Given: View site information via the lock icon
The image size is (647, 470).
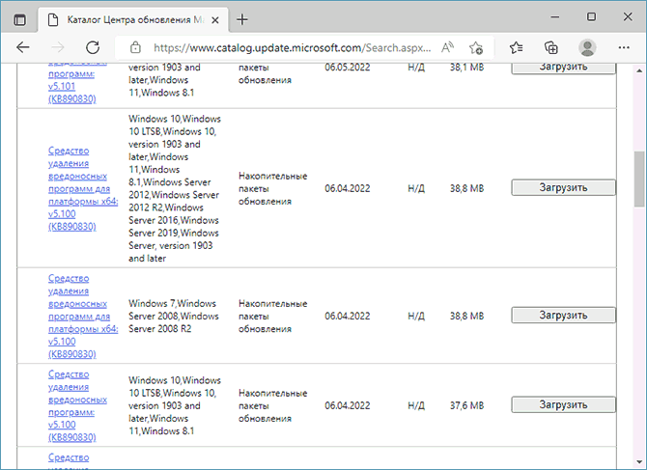Looking at the screenshot, I should [x=135, y=48].
